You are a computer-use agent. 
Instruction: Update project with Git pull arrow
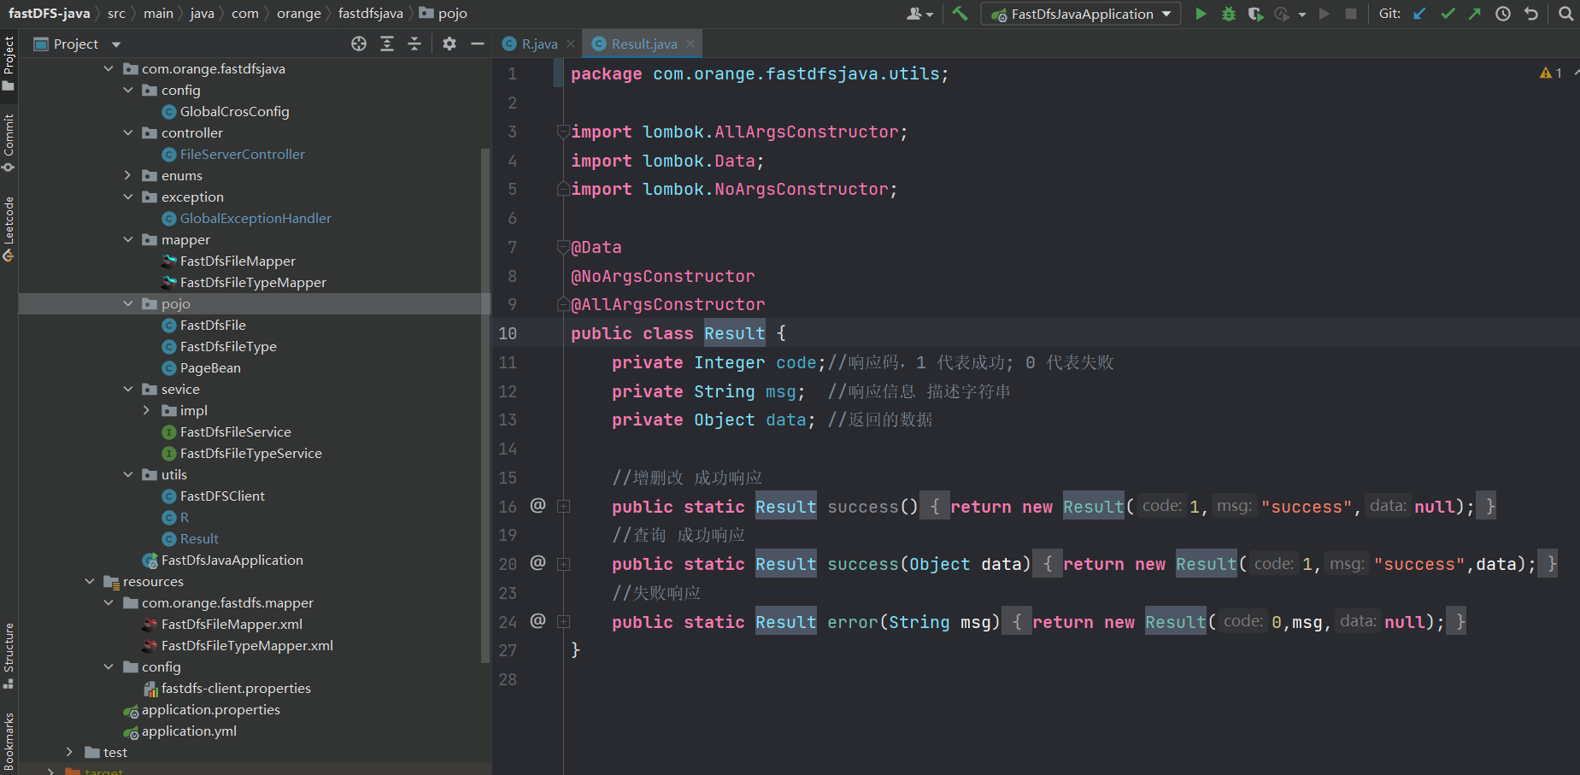point(1420,14)
